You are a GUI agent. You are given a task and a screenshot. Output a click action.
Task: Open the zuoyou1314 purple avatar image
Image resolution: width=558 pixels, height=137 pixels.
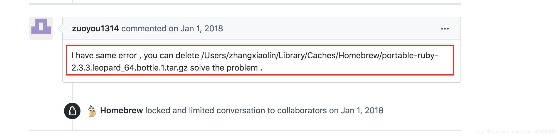coord(41,28)
